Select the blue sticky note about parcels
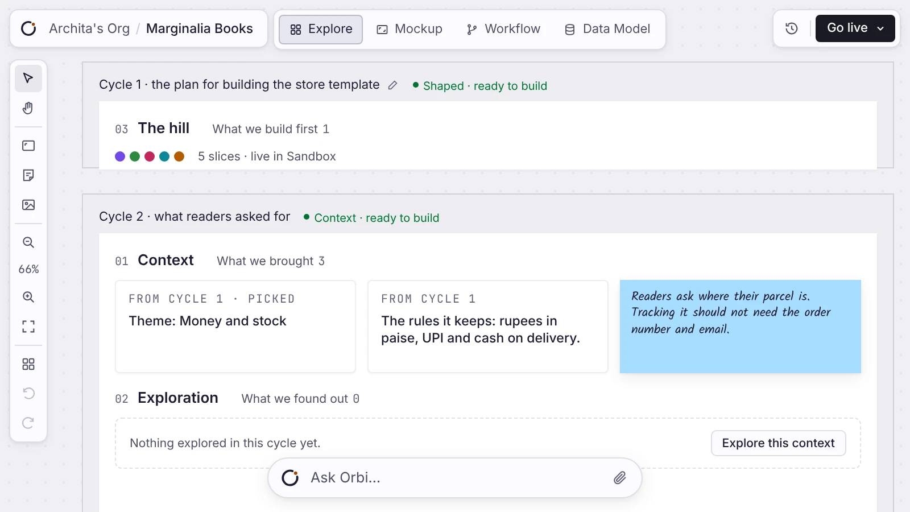Screen dimensions: 910x512 (x=741, y=327)
